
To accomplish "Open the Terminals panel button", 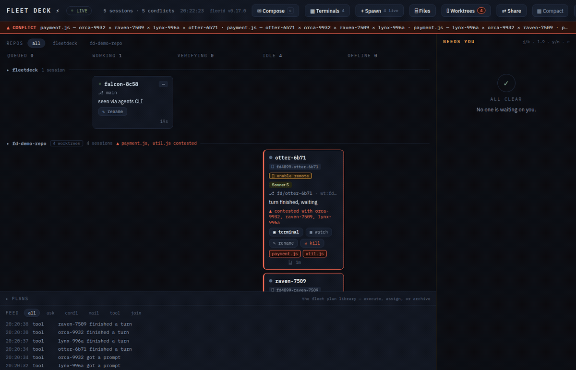I will point(327,11).
